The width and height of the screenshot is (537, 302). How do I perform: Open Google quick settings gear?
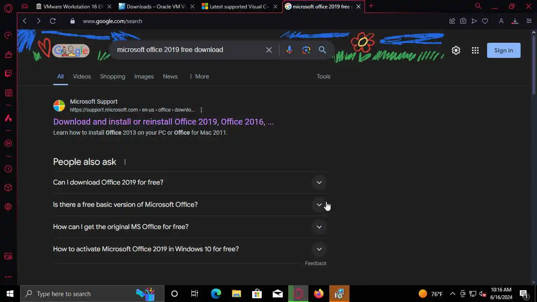coord(456,50)
